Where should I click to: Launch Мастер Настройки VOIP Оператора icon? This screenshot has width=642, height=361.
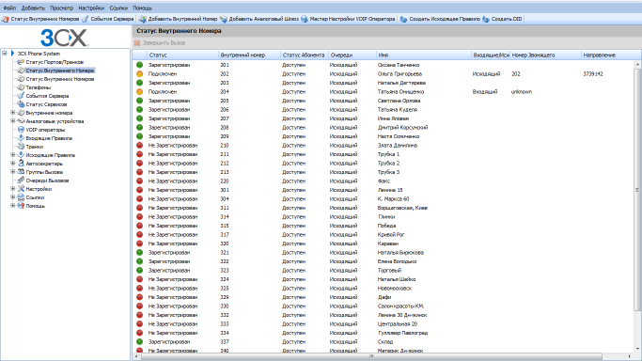(305, 19)
